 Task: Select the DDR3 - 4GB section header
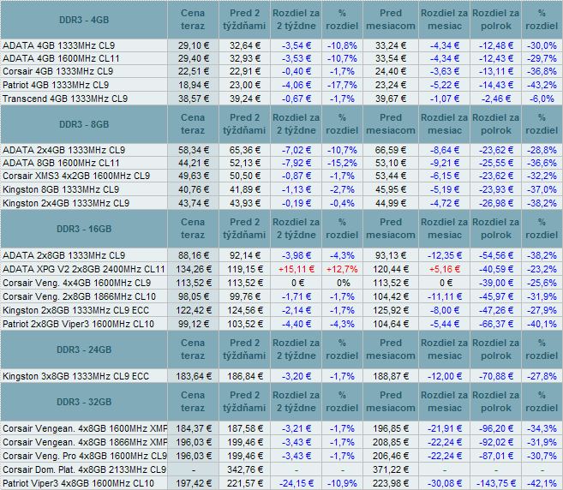pos(84,20)
